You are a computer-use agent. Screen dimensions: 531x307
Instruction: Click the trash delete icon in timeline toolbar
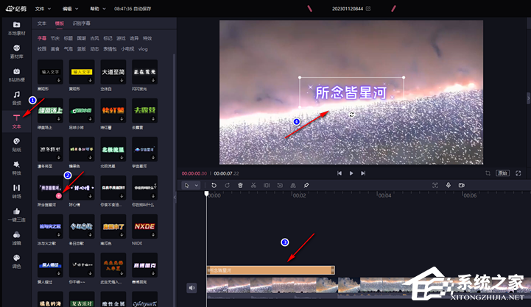240,185
